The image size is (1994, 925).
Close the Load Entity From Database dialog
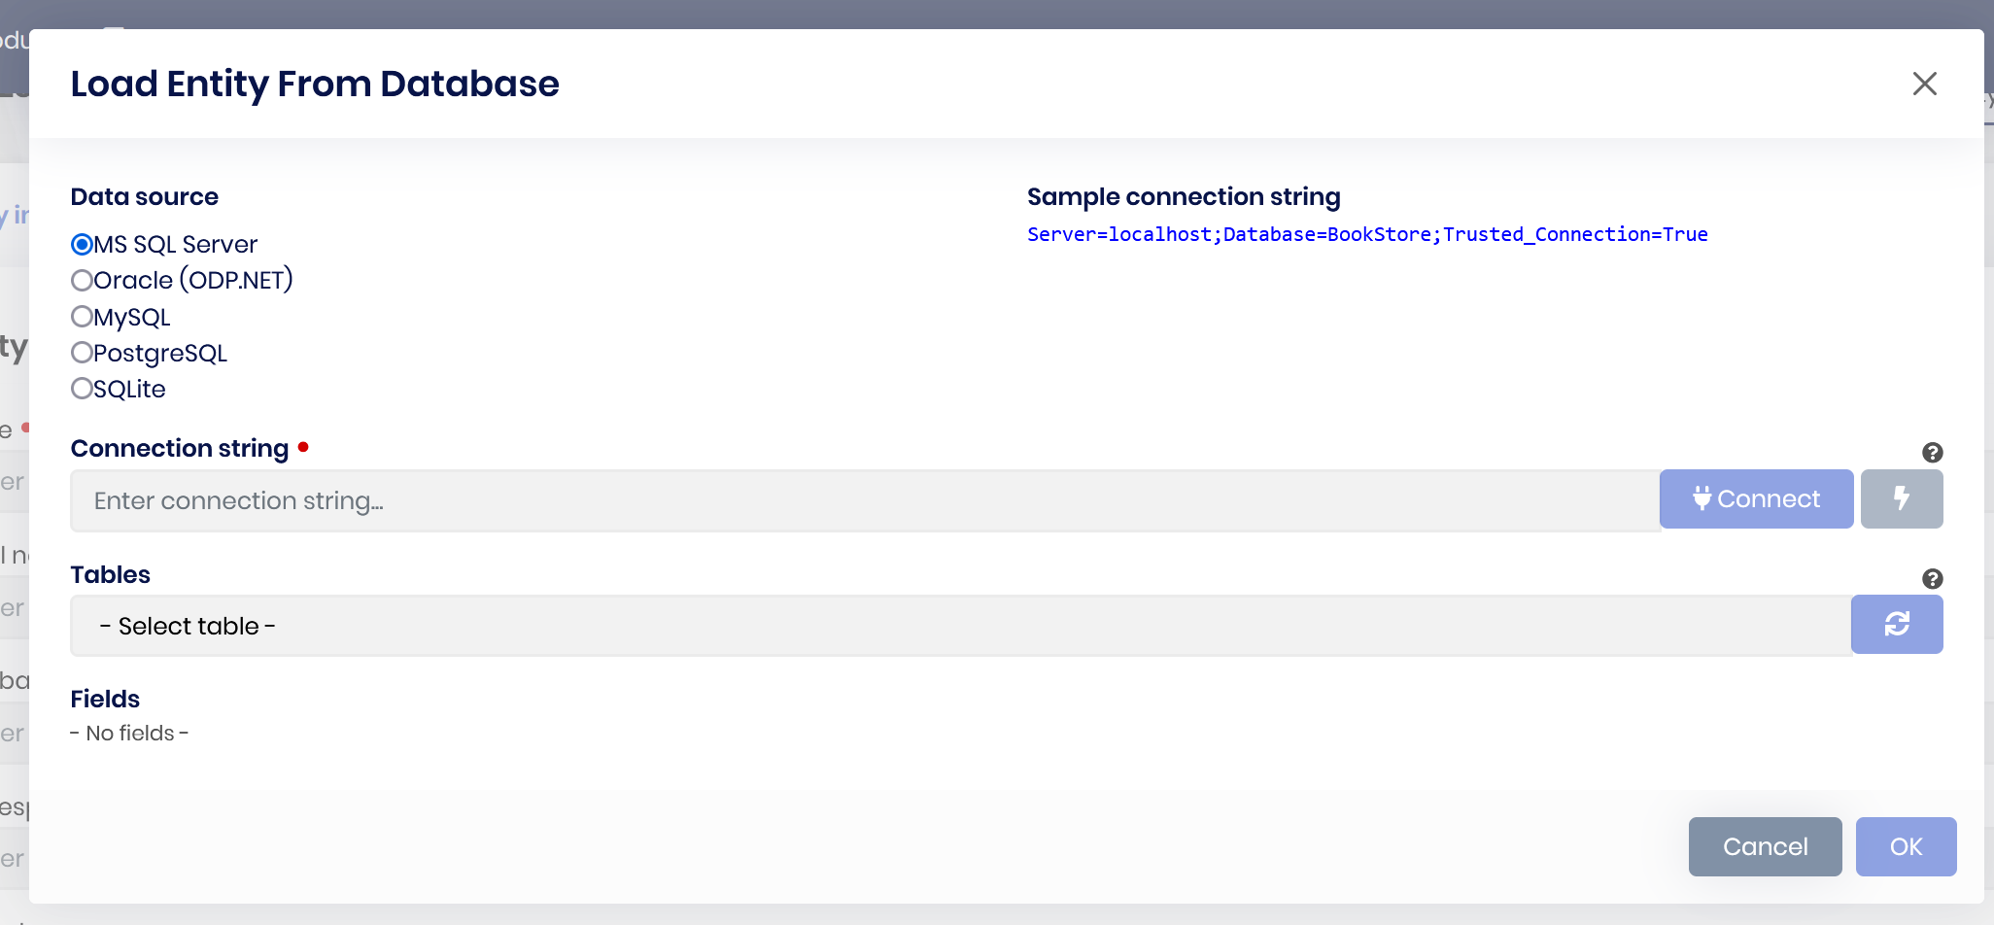coord(1924,84)
